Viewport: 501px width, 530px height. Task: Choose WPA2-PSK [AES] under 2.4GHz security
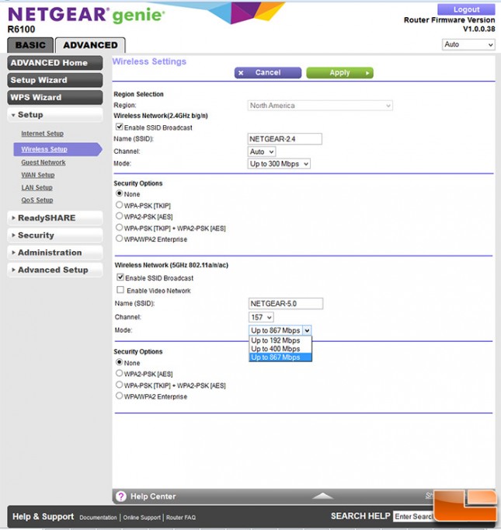point(120,215)
